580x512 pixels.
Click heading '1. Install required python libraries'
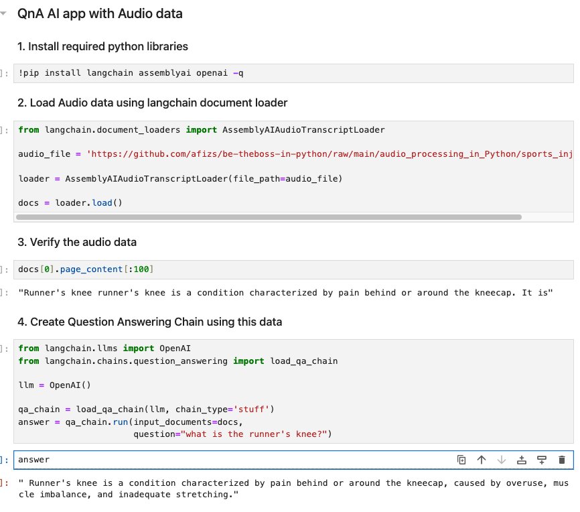[102, 46]
